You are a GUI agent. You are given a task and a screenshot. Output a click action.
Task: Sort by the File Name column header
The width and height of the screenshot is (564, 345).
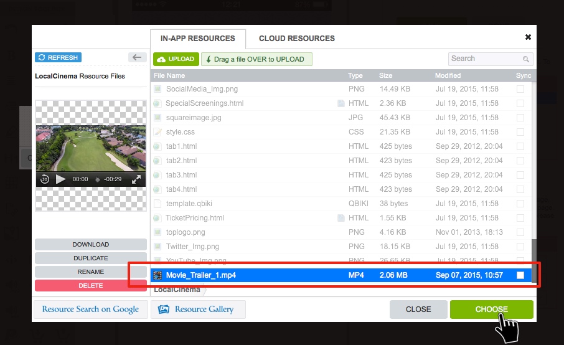click(169, 75)
